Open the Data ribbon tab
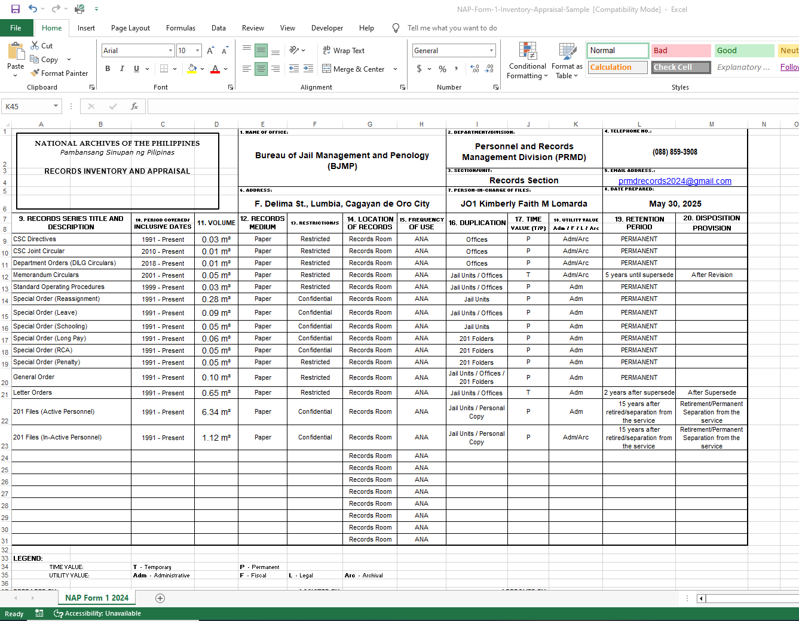The height and width of the screenshot is (621, 799). tap(219, 28)
